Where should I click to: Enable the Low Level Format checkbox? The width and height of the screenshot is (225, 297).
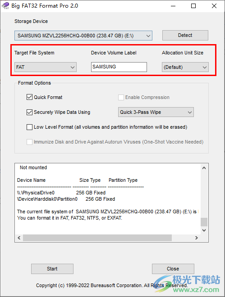point(29,127)
